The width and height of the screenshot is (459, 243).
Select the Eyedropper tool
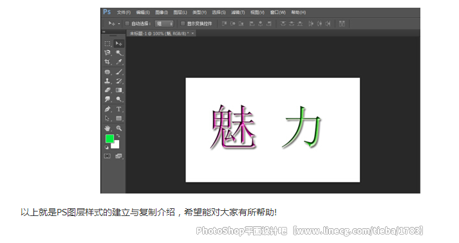point(118,62)
